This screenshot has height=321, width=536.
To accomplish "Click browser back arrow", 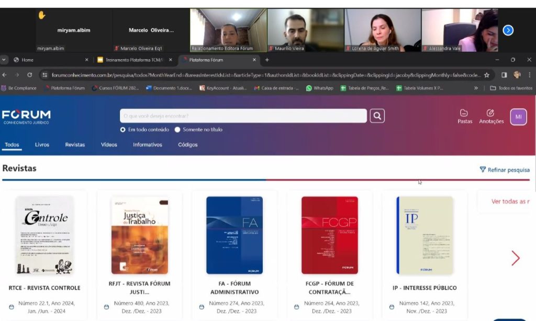I will (x=4, y=75).
